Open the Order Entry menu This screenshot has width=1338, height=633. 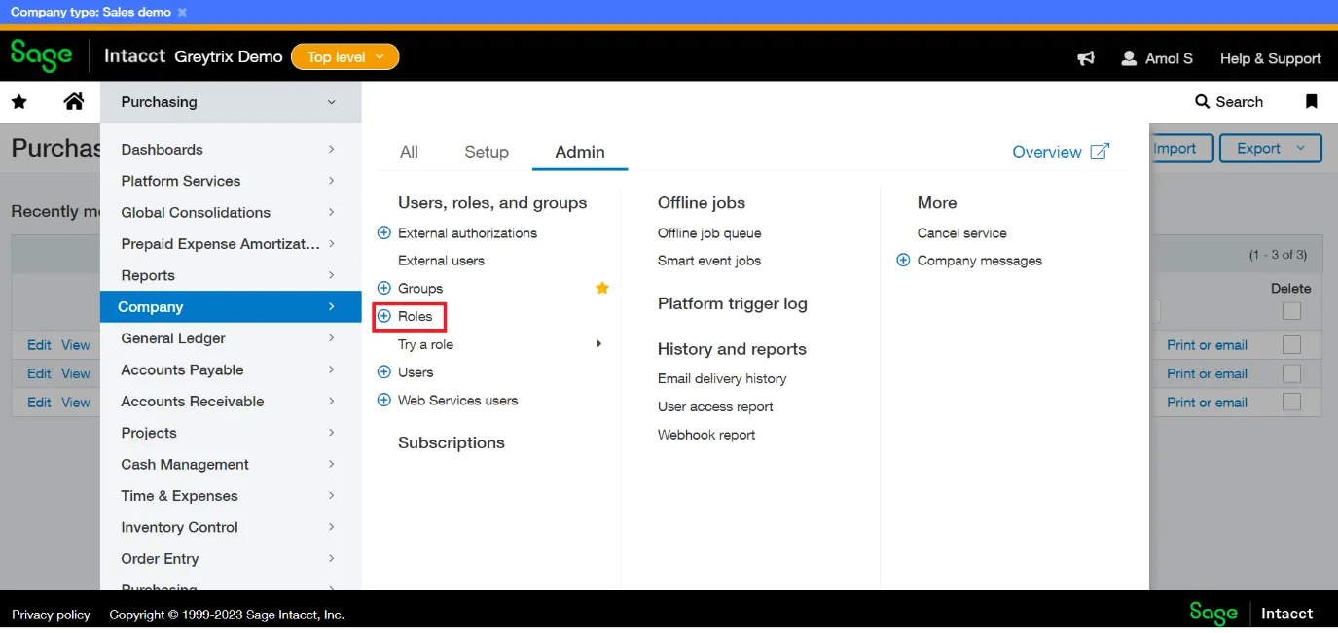231,559
